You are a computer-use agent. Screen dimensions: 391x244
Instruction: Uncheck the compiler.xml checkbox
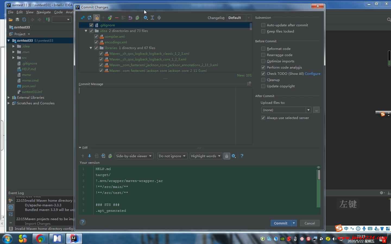pos(96,36)
